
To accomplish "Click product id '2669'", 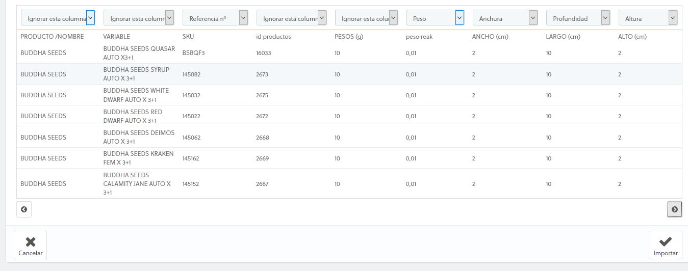I will (x=263, y=158).
